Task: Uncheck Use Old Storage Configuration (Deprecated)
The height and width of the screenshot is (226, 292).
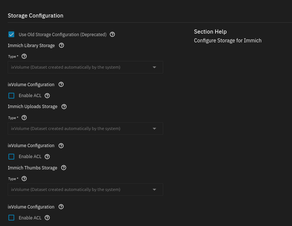Action: tap(11, 35)
